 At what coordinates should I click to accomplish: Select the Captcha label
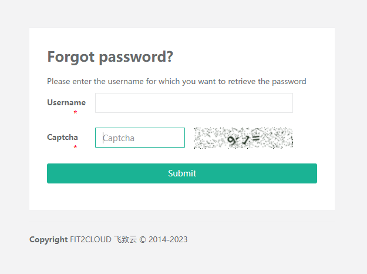[x=62, y=137]
